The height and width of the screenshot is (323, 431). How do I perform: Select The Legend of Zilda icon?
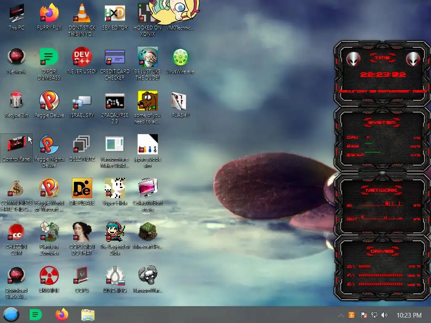[114, 239]
